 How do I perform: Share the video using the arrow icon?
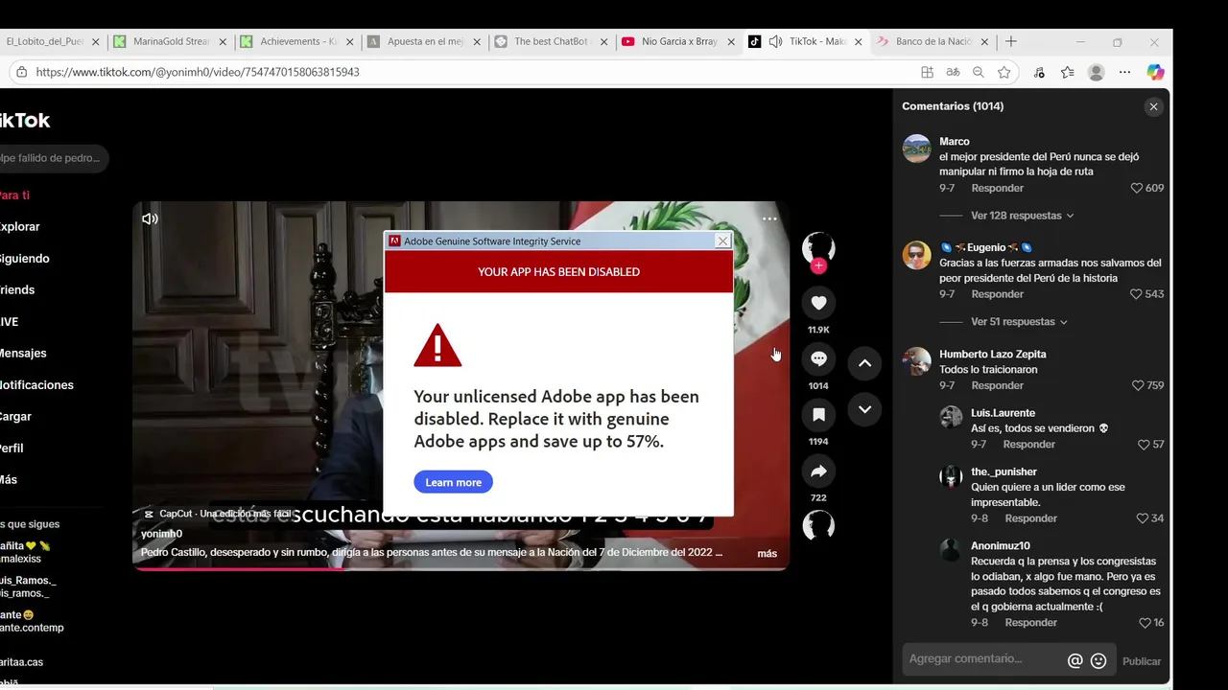click(x=818, y=471)
